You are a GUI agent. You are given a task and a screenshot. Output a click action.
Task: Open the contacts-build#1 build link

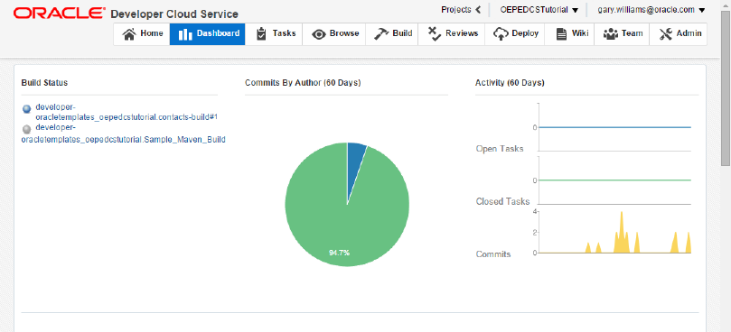tap(127, 112)
